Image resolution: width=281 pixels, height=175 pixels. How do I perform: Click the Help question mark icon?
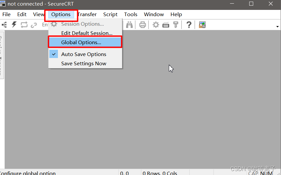coord(189,25)
